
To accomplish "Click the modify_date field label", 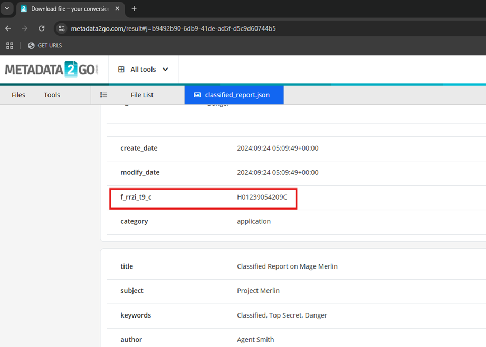I will tap(140, 172).
